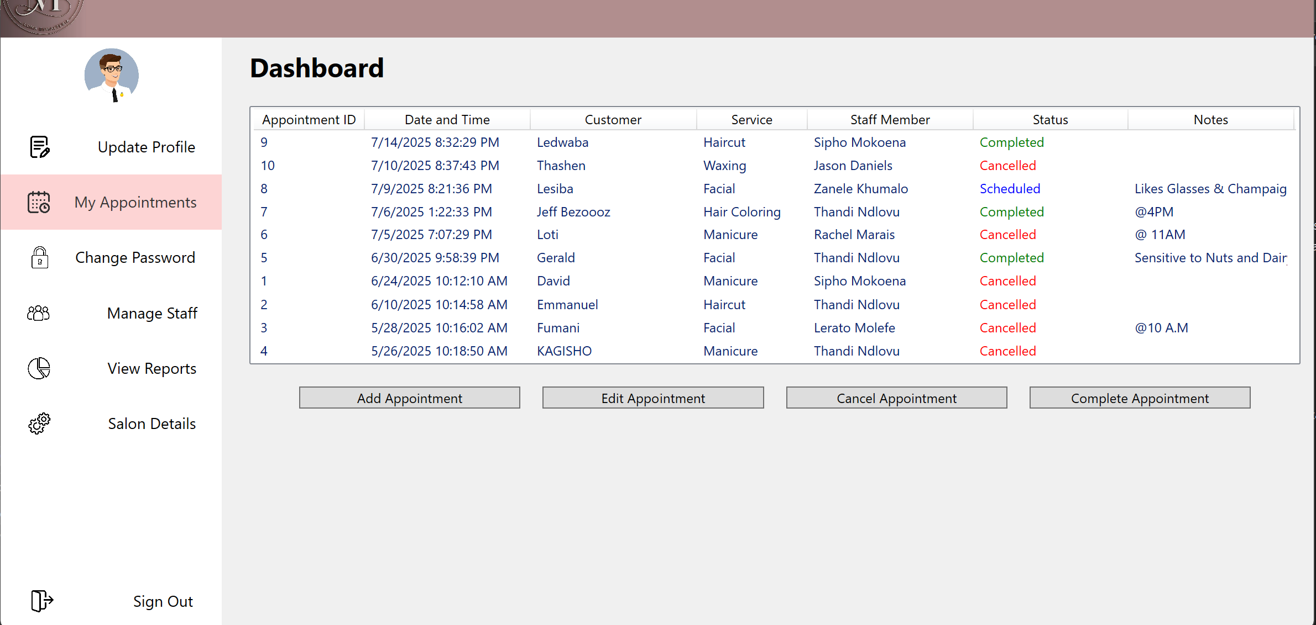The width and height of the screenshot is (1316, 625).
Task: Click the user profile avatar picture
Action: [x=111, y=76]
